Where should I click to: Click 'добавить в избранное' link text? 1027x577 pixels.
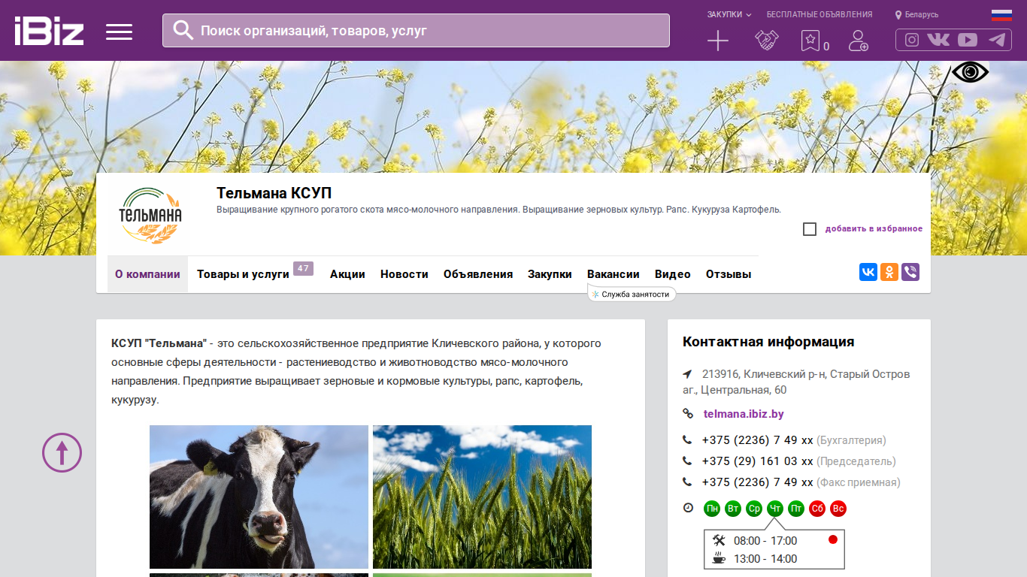(874, 229)
